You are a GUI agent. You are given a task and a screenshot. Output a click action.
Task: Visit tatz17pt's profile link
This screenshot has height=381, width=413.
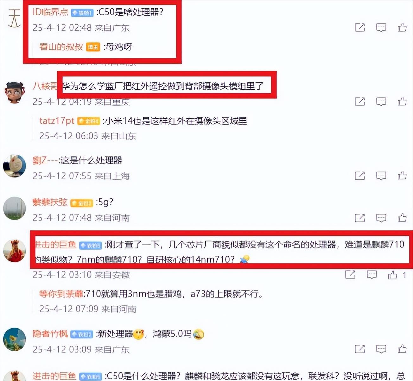tap(57, 121)
